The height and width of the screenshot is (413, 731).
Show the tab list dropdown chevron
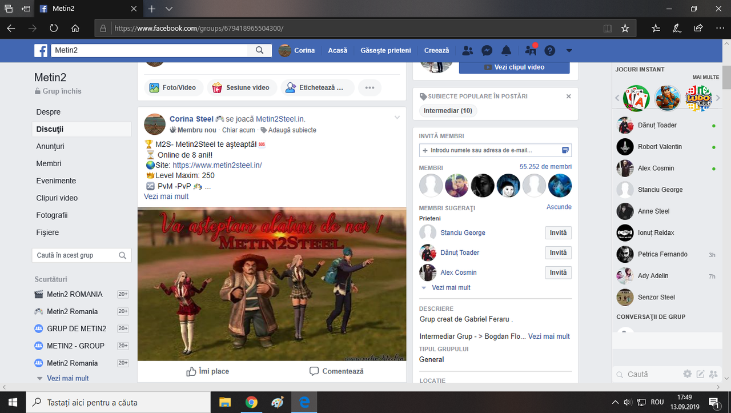[169, 9]
